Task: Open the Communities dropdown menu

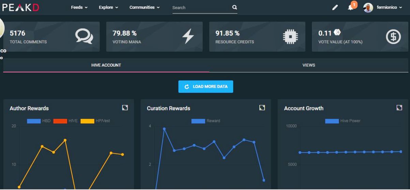Action: pyautogui.click(x=145, y=7)
